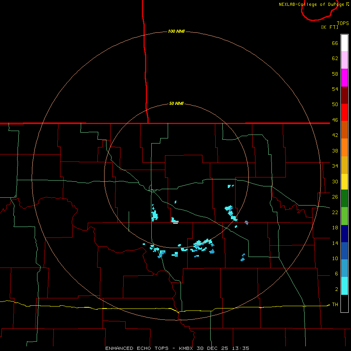
Task: Click the dark green swatch near 26
Action: coord(344,199)
